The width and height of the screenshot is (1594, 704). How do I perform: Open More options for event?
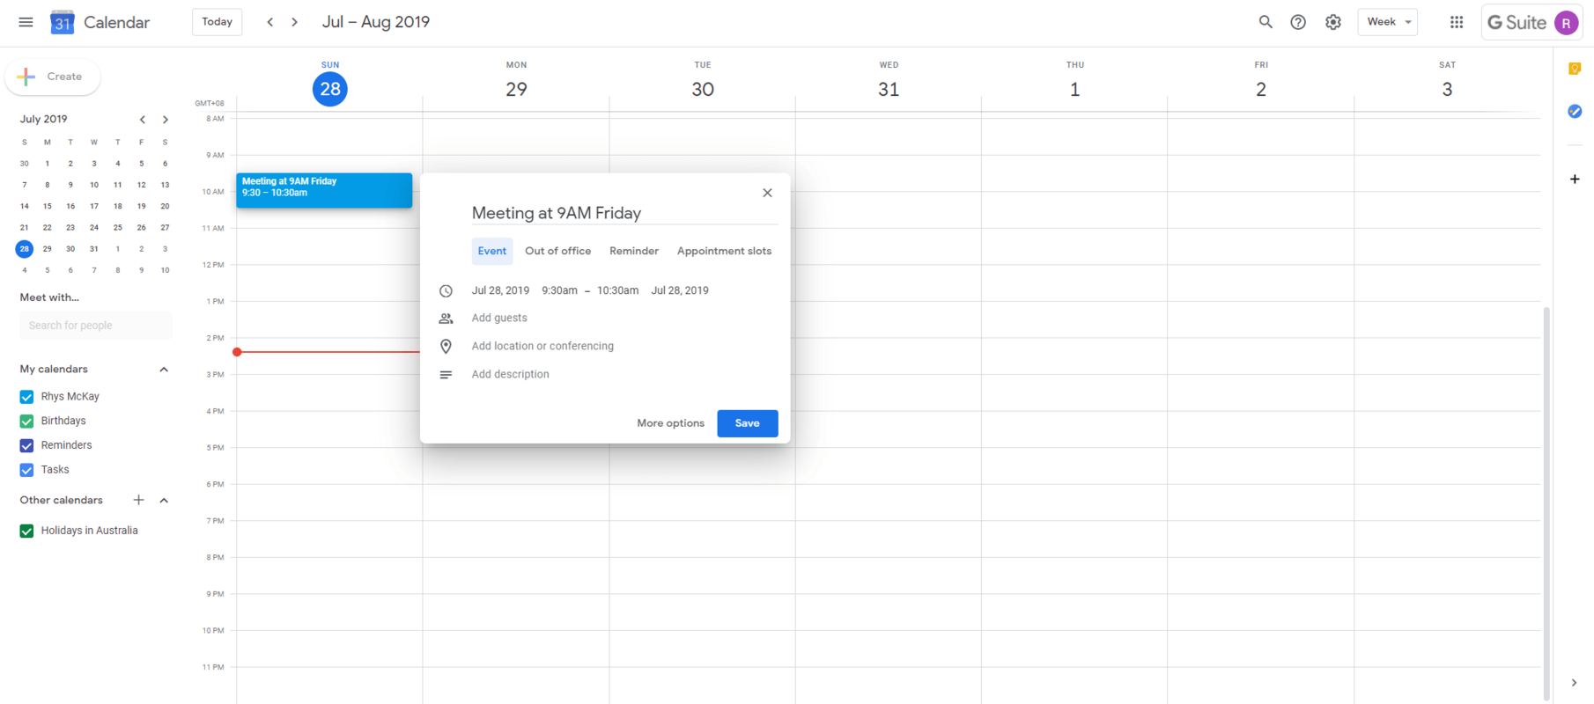(670, 423)
